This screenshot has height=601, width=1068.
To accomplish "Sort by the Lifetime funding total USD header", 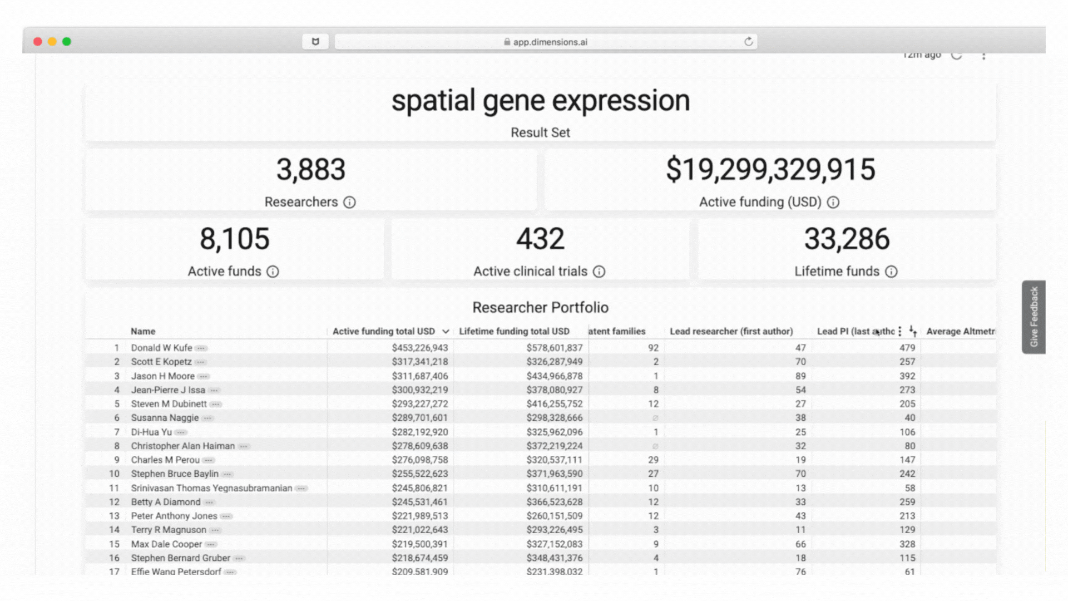I will point(514,332).
